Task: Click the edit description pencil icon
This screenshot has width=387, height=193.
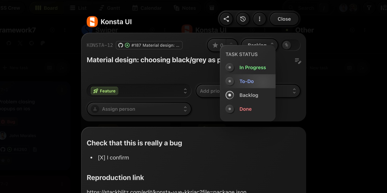Action: [298, 61]
